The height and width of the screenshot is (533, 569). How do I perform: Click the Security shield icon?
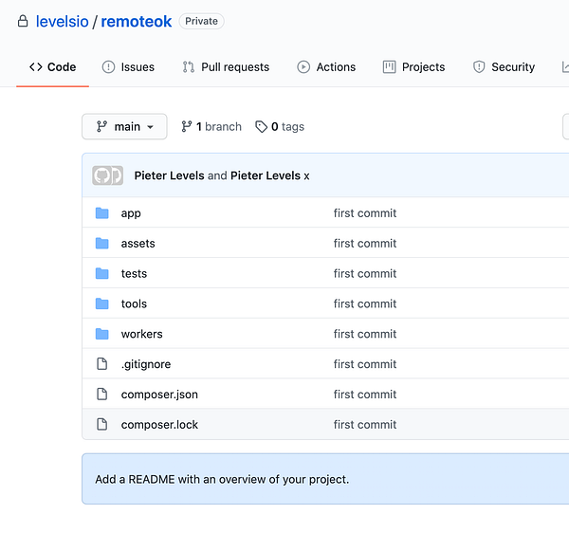pyautogui.click(x=479, y=67)
